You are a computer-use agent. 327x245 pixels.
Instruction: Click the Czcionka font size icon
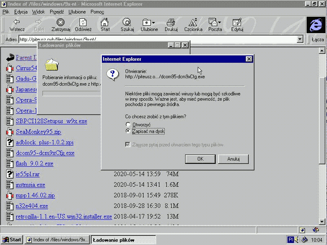(193, 22)
